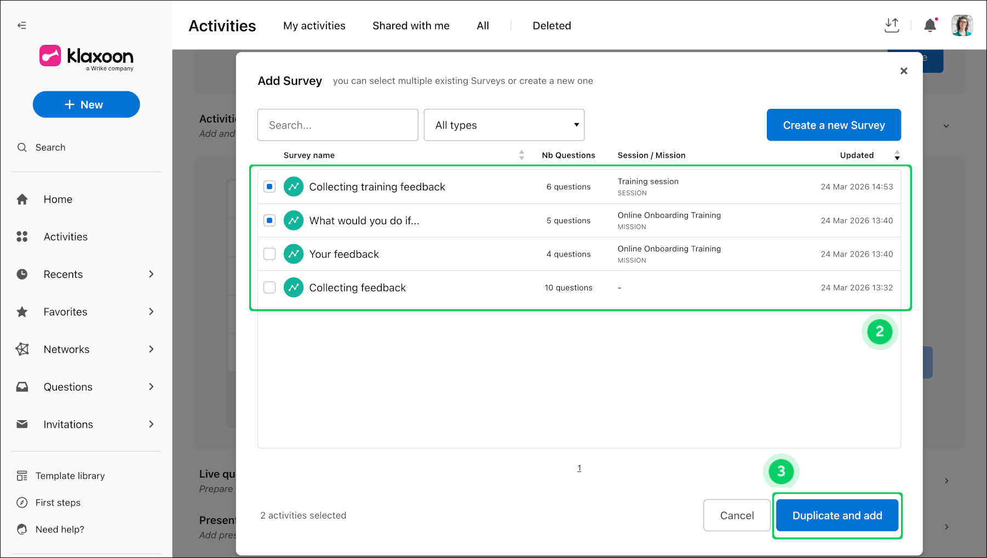
Task: Open the user profile avatar
Action: [962, 25]
